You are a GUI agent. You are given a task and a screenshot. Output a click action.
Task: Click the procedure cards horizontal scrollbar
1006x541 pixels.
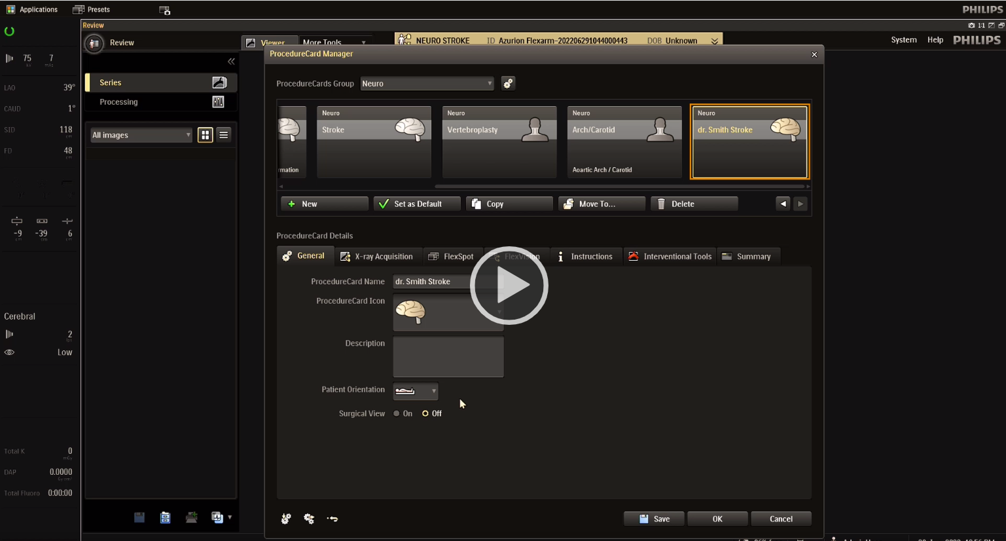[620, 186]
